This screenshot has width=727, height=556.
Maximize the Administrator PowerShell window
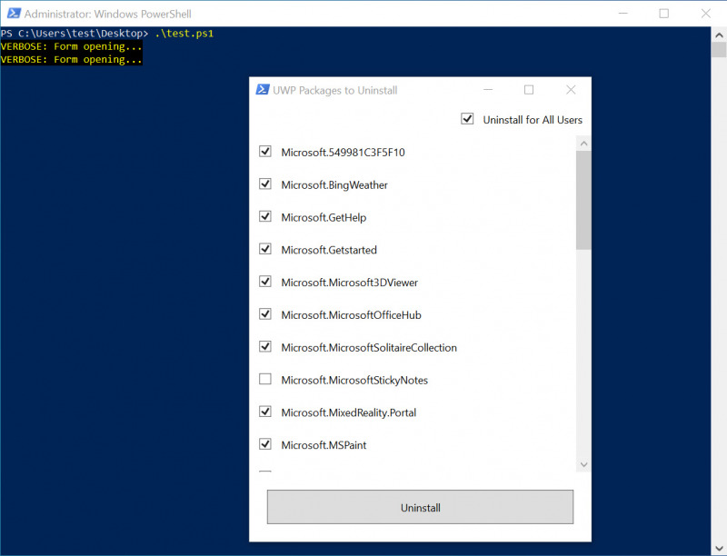[664, 14]
